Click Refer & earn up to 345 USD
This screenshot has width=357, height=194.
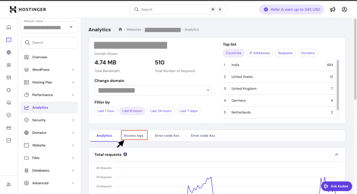[x=291, y=9]
